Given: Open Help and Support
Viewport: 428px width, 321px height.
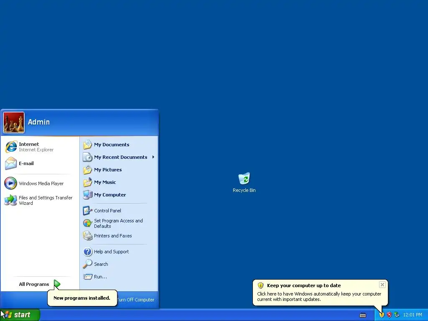Looking at the screenshot, I should [x=119, y=252].
